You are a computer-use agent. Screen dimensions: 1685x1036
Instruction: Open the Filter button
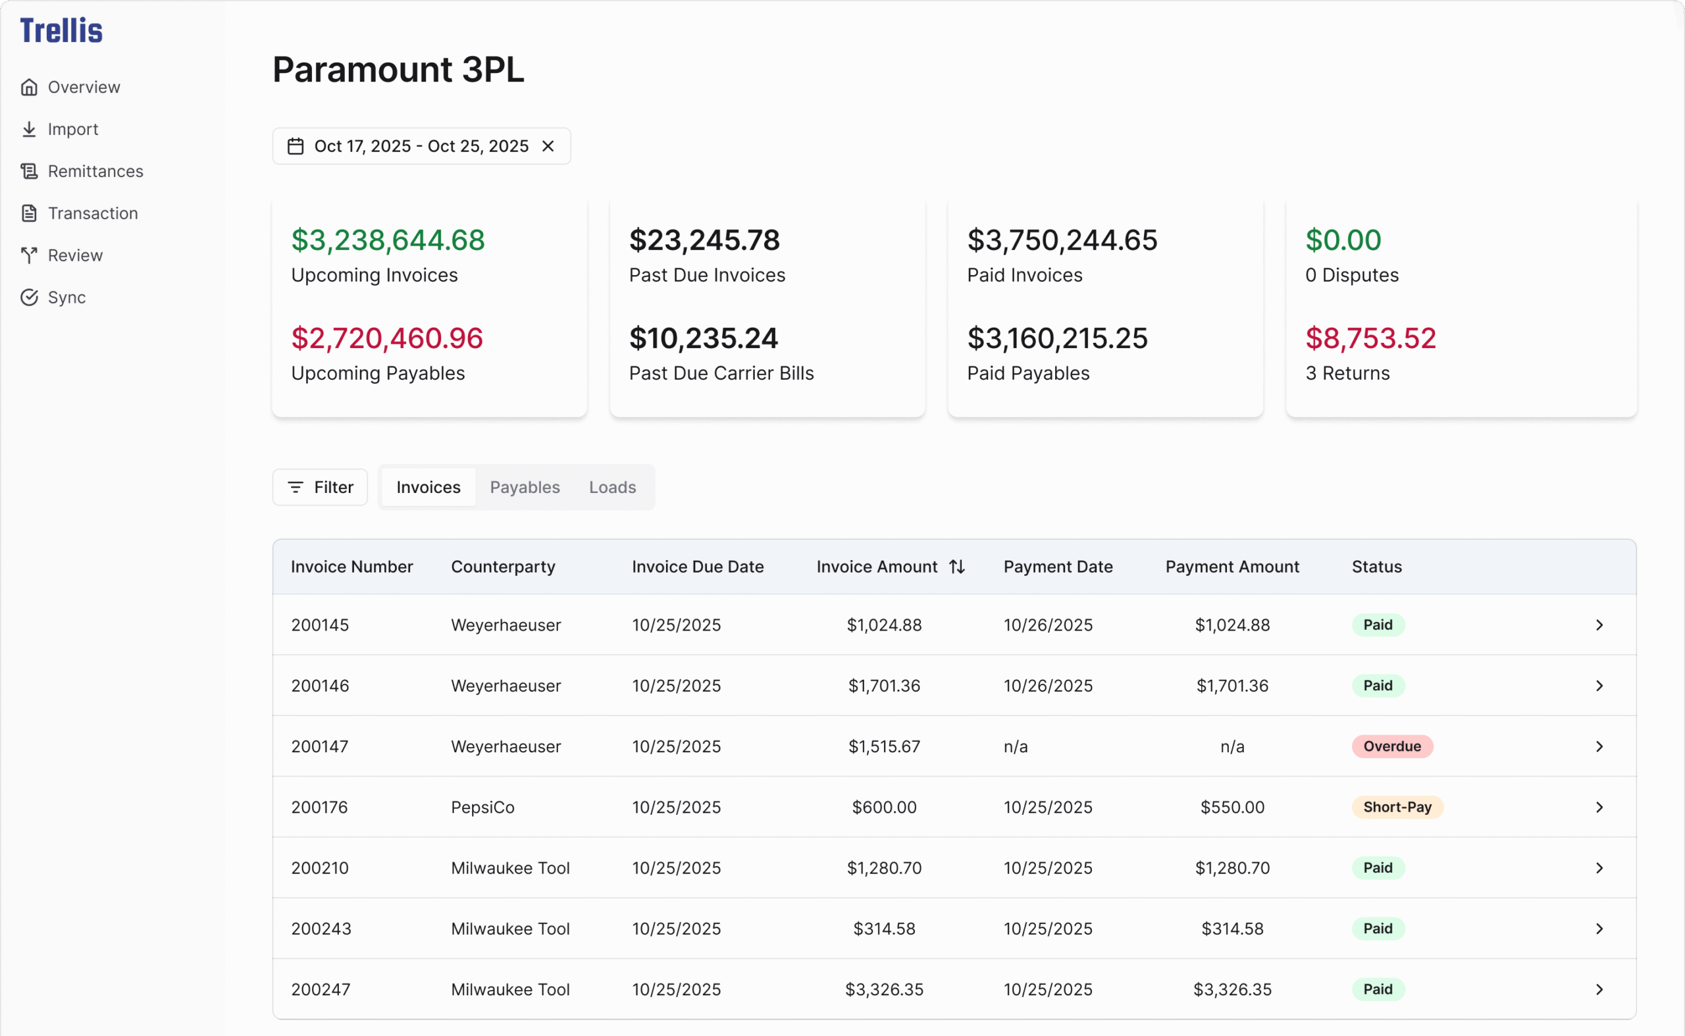(320, 487)
